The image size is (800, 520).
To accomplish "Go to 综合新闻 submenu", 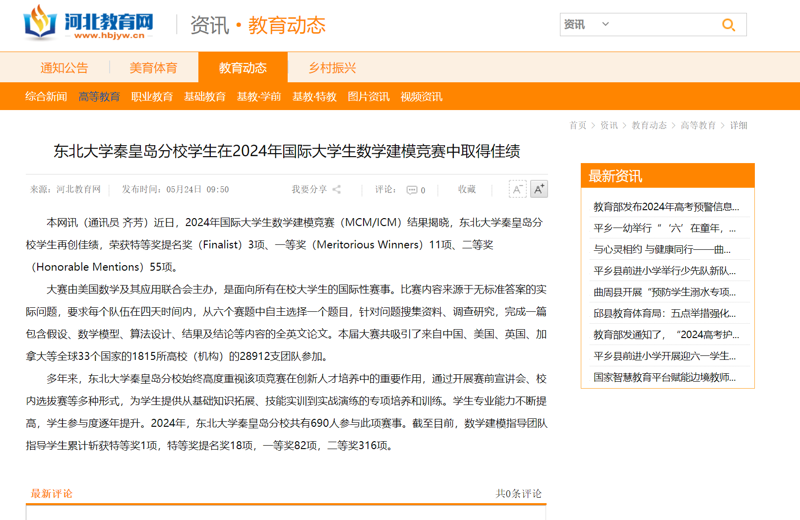I will (x=46, y=97).
